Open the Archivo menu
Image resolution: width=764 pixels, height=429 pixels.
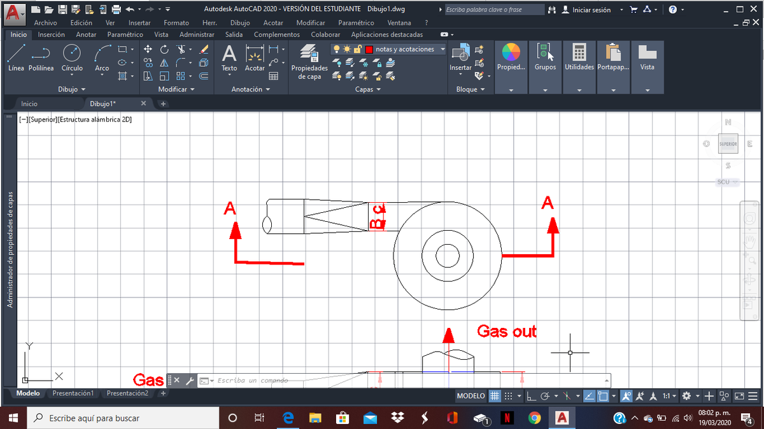coord(45,23)
